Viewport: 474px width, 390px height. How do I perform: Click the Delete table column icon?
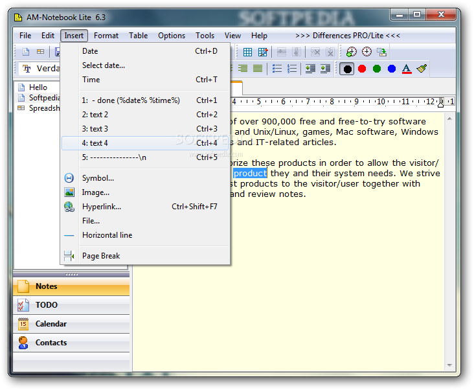pyautogui.click(x=330, y=52)
